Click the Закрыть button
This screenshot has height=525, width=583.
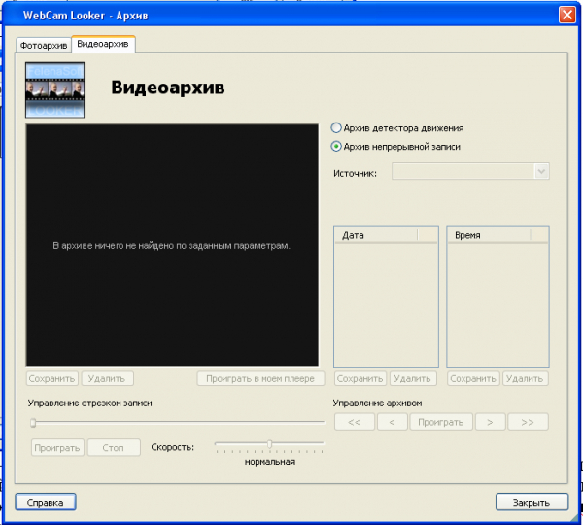point(532,503)
